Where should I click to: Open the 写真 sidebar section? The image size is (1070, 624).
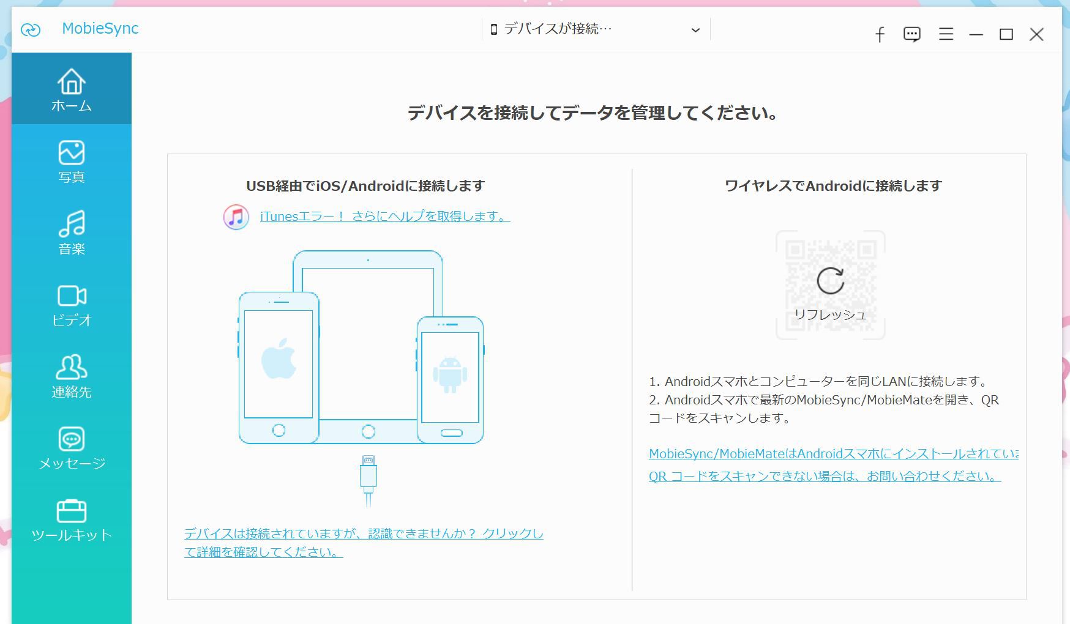(71, 162)
